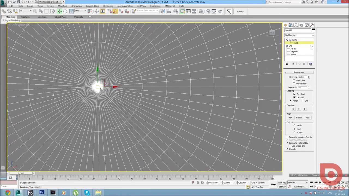Click the Y direction button
Image resolution: width=349 pixels, height=196 pixels.
299,109
